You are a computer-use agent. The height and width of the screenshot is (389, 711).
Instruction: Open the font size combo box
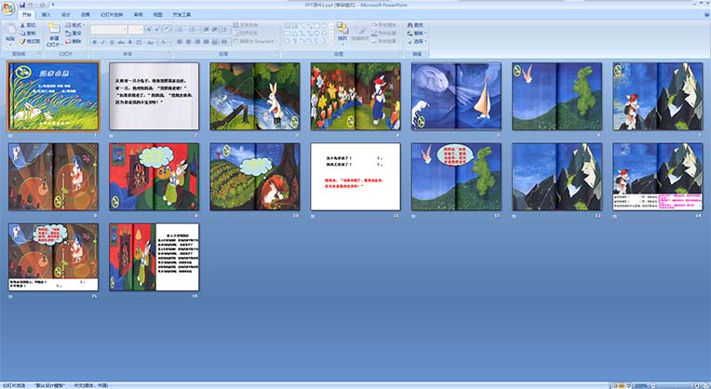click(136, 30)
